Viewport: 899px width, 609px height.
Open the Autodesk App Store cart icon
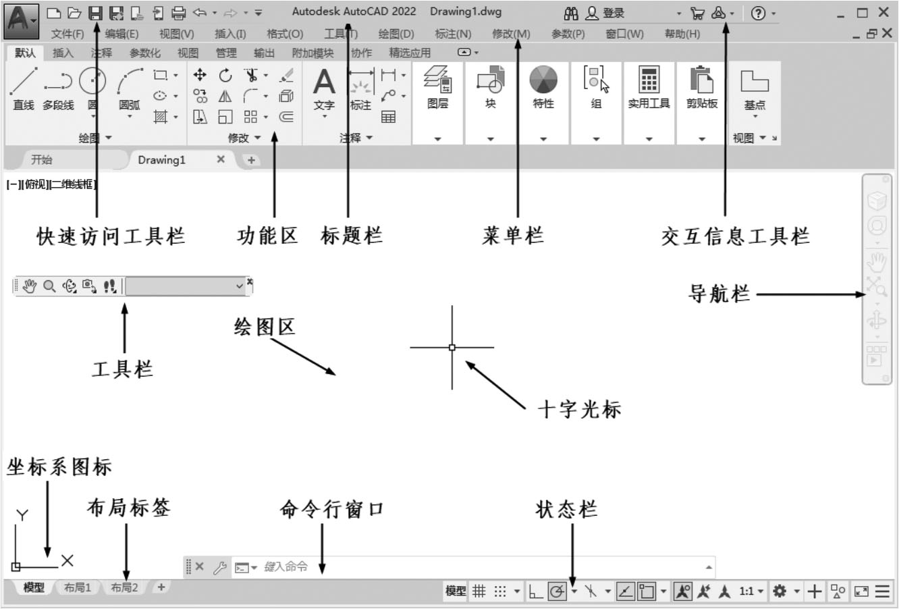[x=697, y=13]
